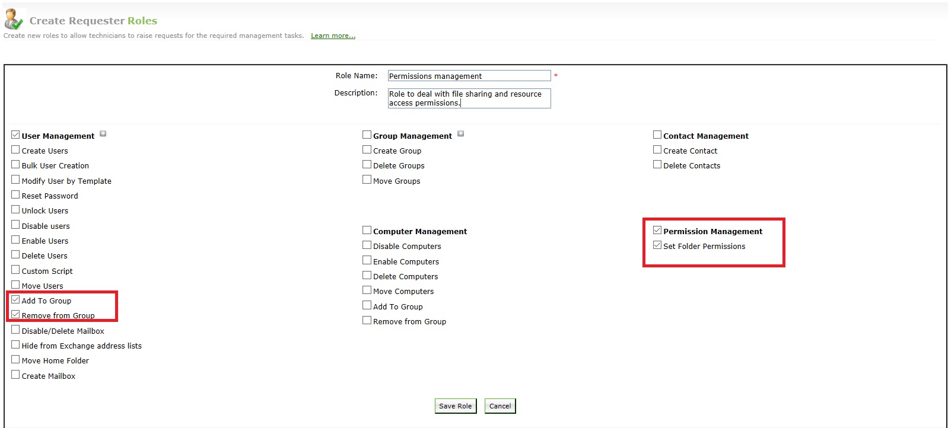Check the Create Mailbox checkbox
Viewport: 948px width, 428px height.
coord(15,375)
